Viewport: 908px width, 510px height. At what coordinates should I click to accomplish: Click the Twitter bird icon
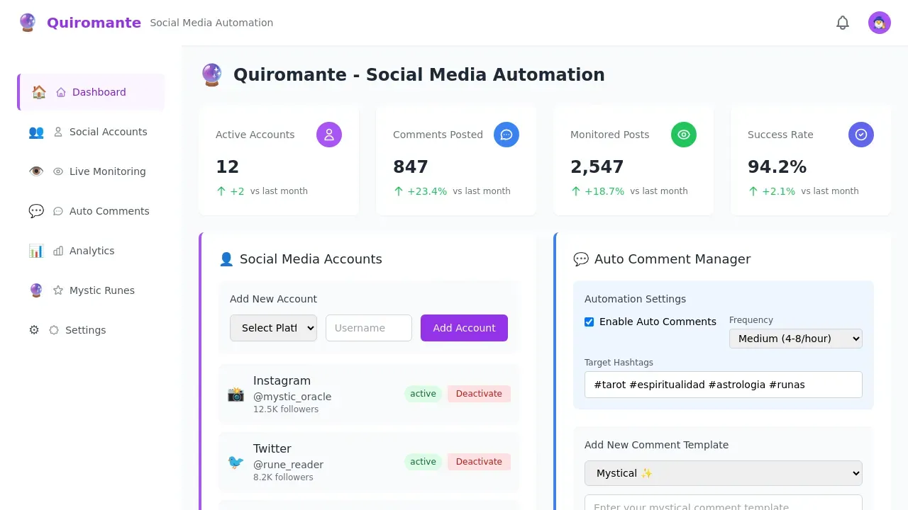click(236, 463)
